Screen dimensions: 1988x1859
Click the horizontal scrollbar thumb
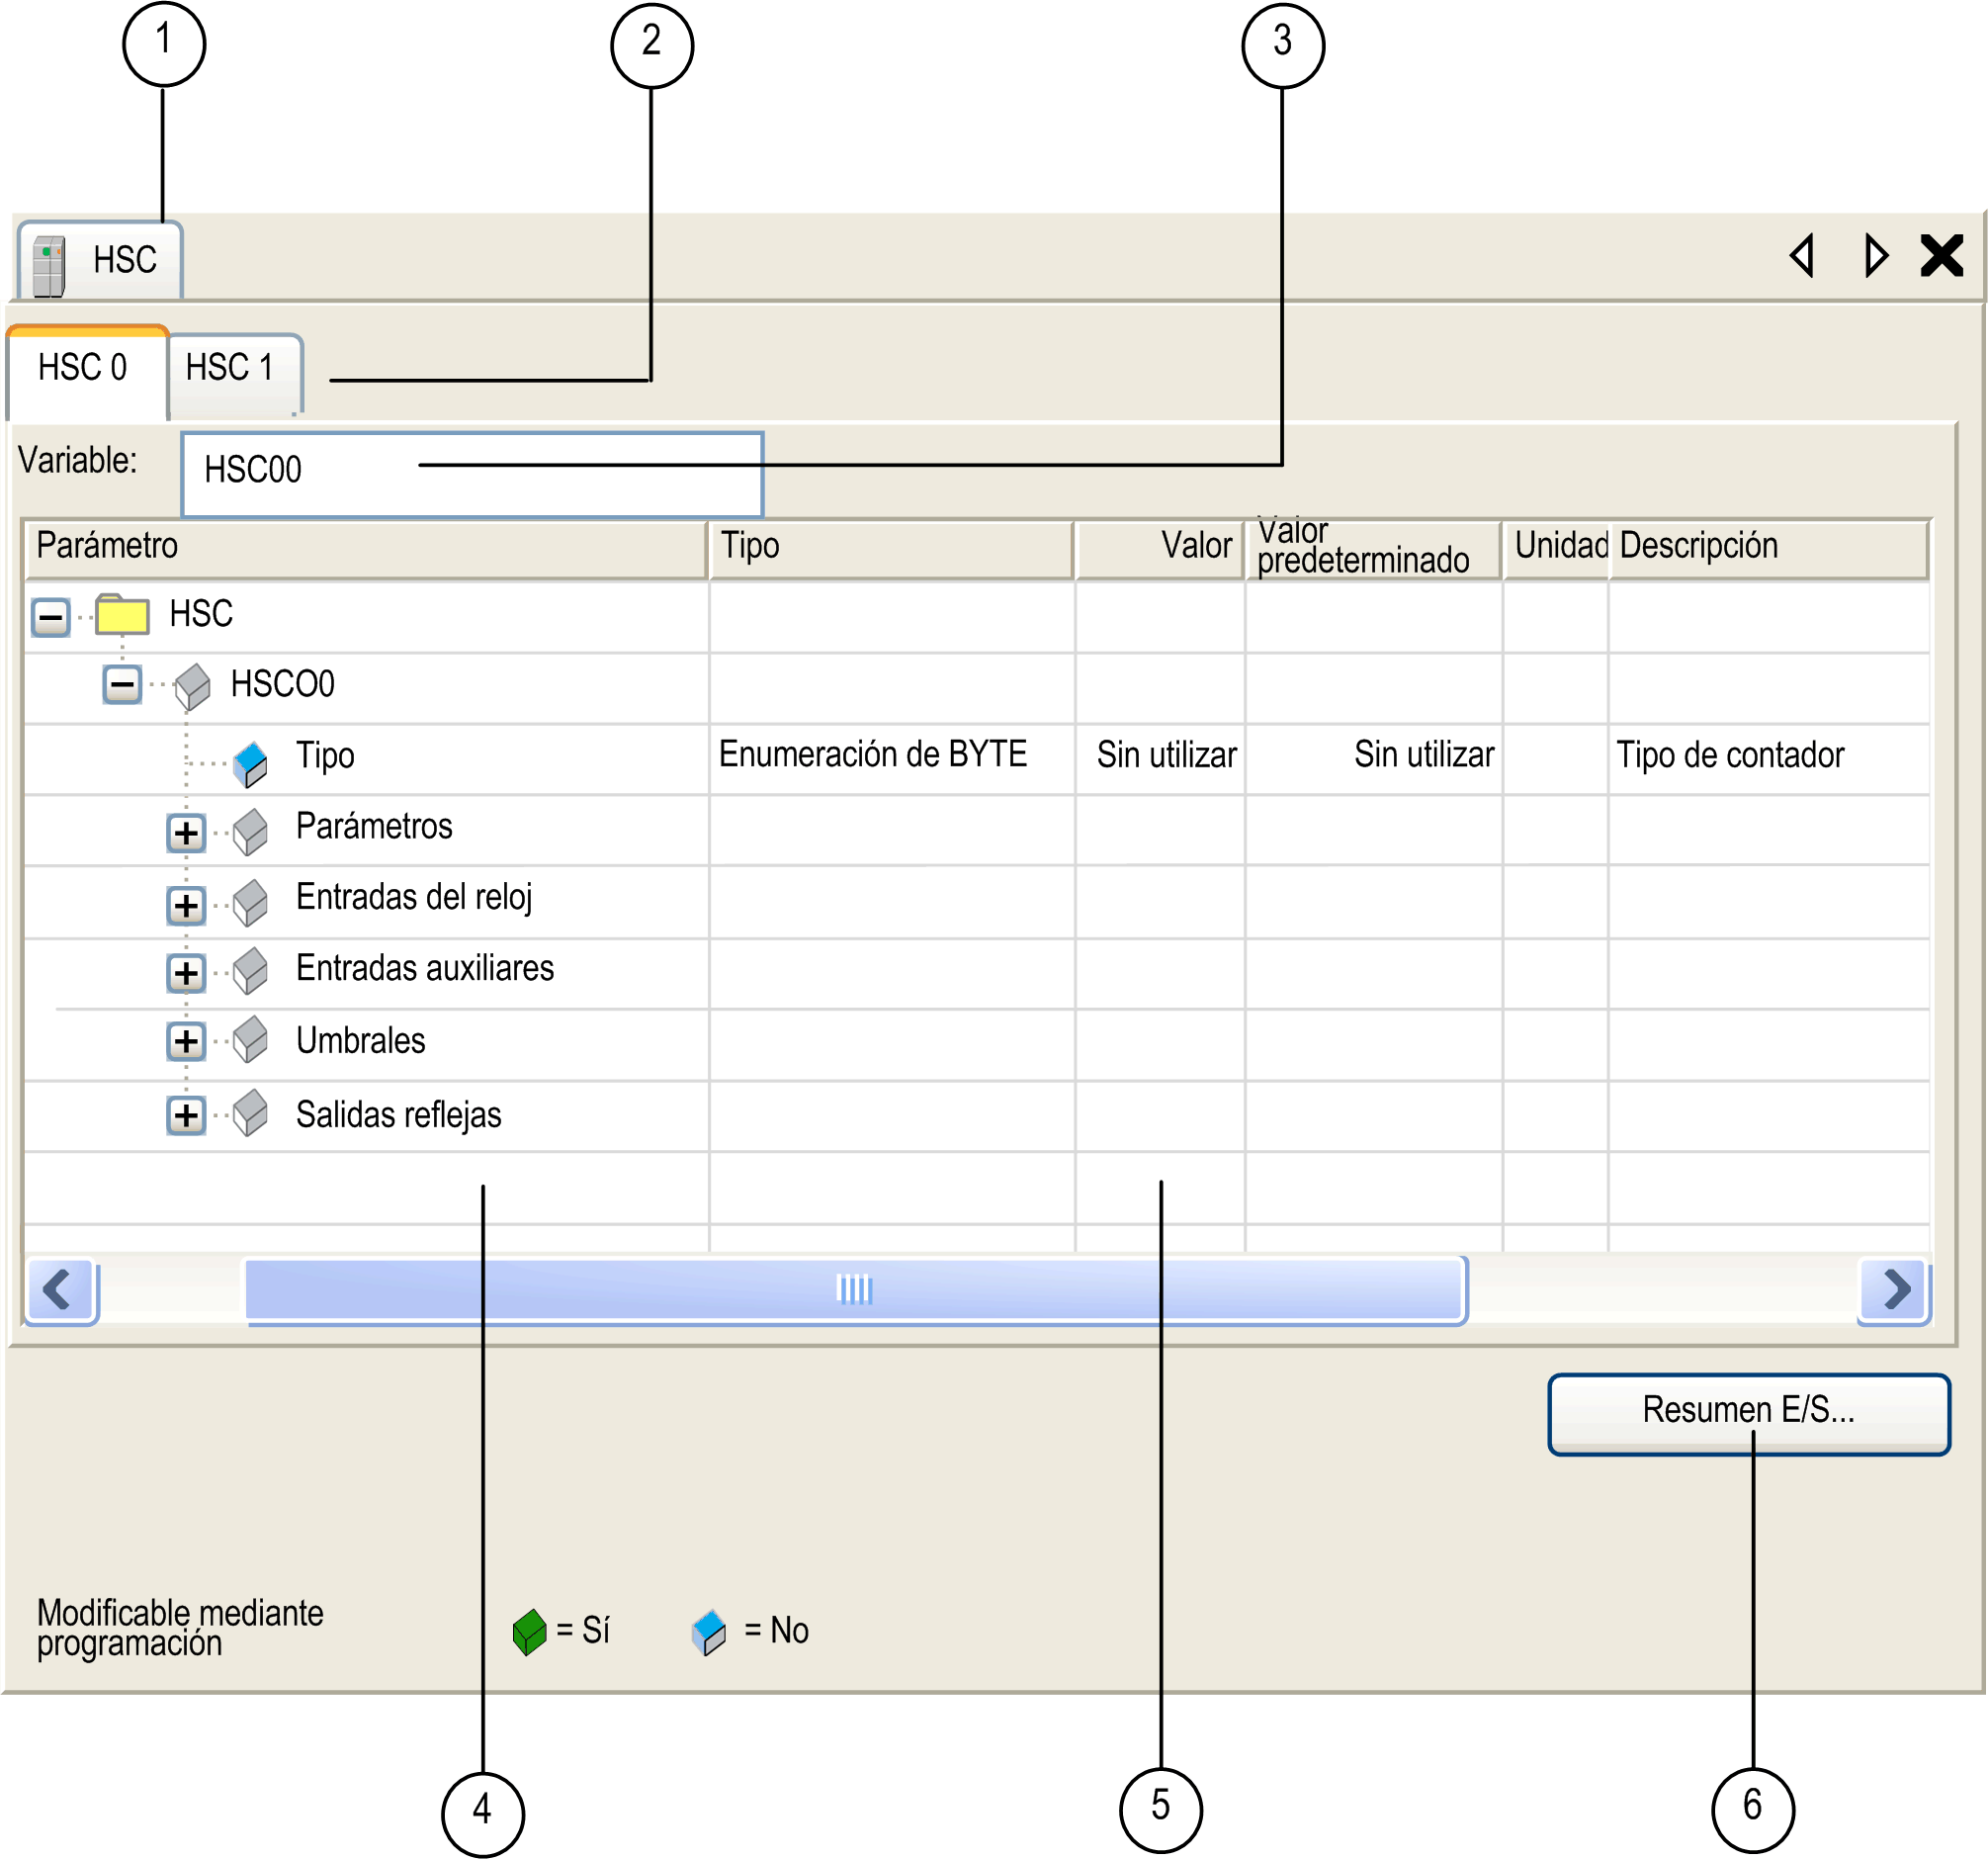[x=855, y=1288]
